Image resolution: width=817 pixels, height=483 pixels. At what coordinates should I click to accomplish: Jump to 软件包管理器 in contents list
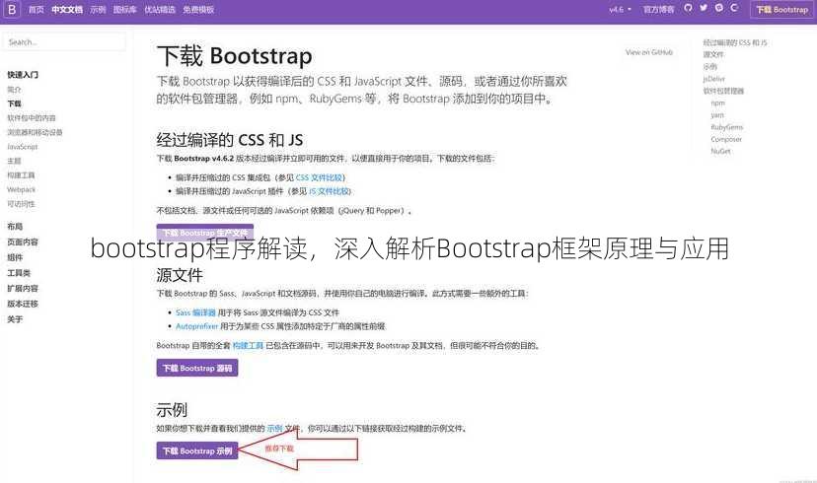pos(723,91)
